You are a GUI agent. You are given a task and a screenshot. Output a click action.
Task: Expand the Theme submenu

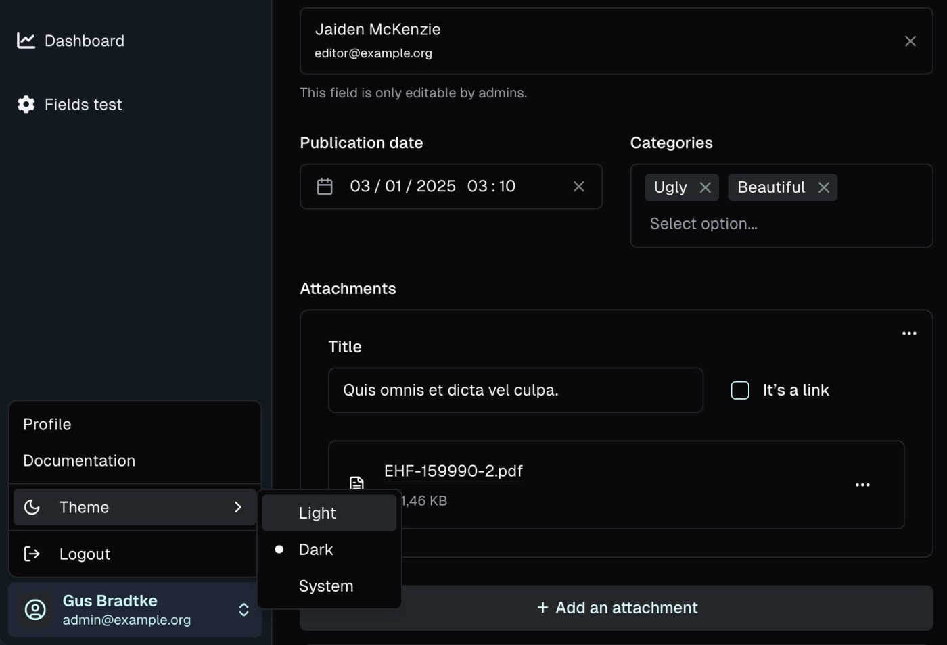tap(135, 507)
